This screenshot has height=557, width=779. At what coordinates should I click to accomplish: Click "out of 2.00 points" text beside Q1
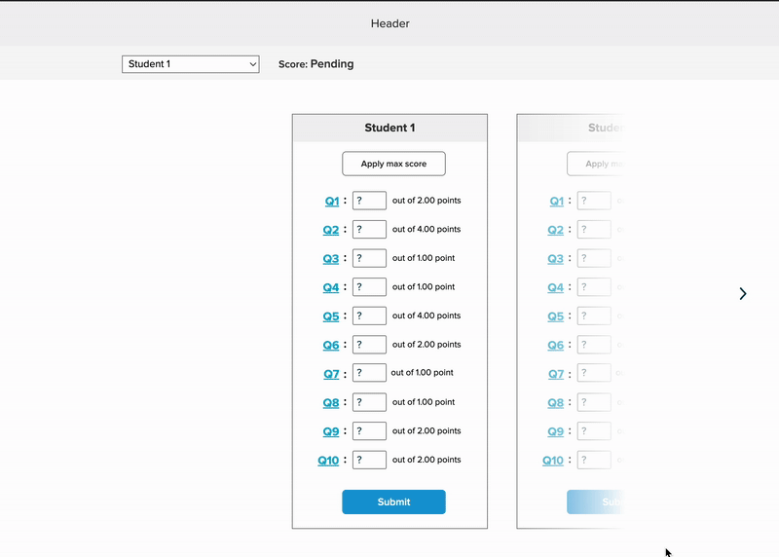pos(427,201)
